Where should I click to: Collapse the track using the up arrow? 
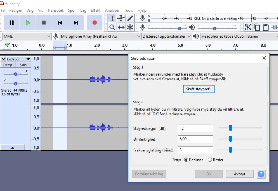pos(12,147)
